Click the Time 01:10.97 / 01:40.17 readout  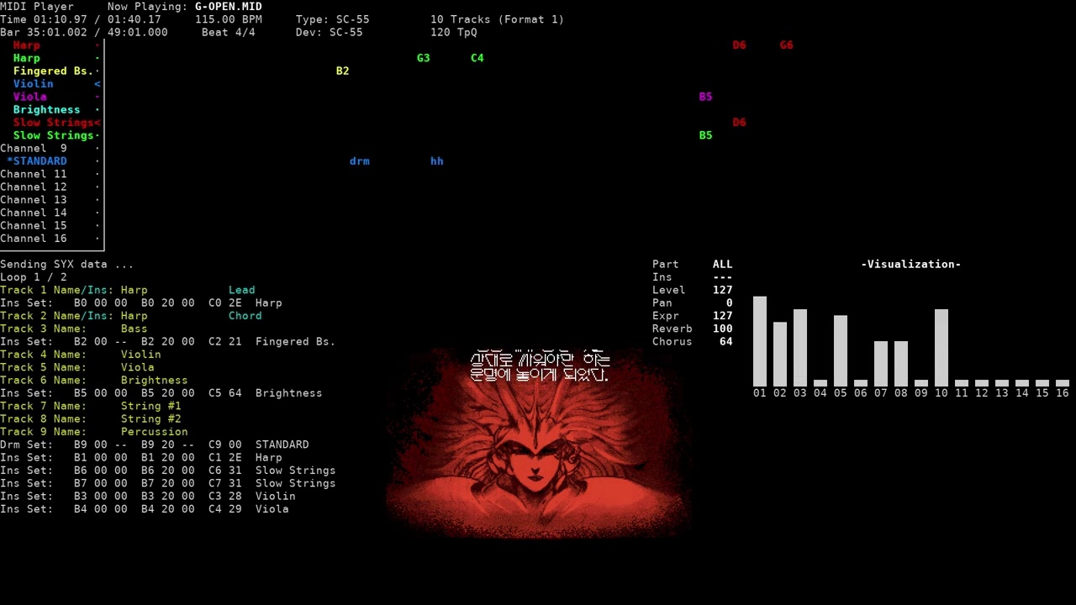(81, 19)
